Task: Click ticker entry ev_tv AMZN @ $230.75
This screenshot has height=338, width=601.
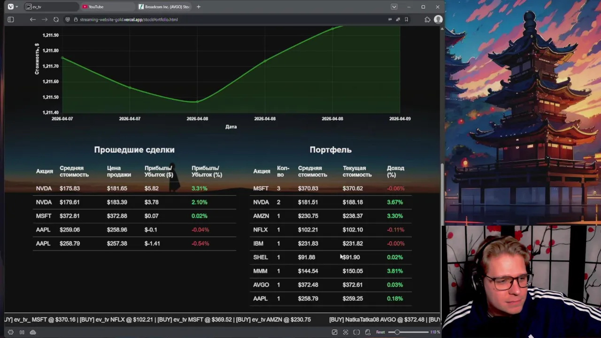Action: pos(273,320)
